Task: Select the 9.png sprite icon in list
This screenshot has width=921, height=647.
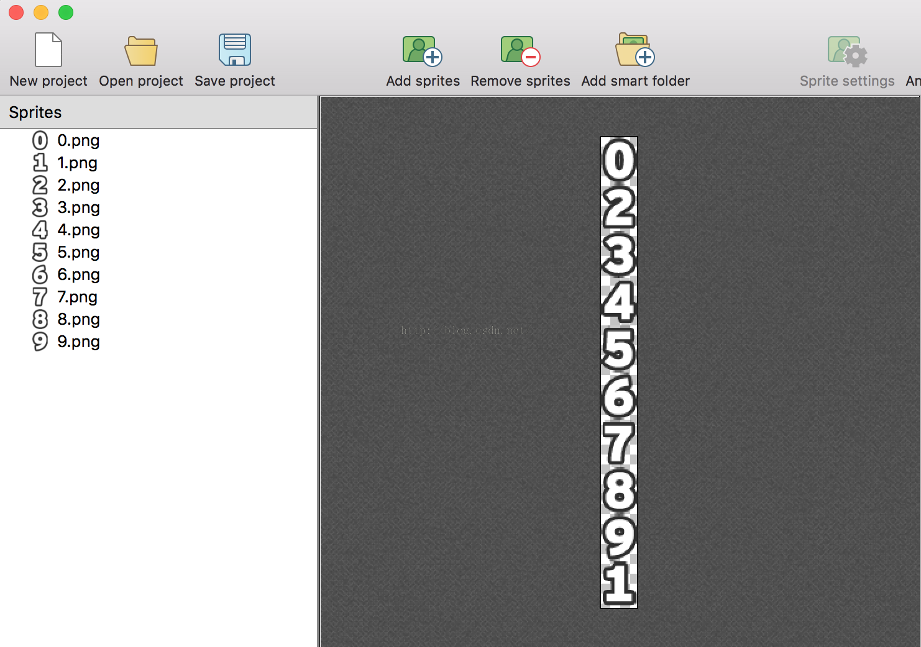Action: (40, 342)
